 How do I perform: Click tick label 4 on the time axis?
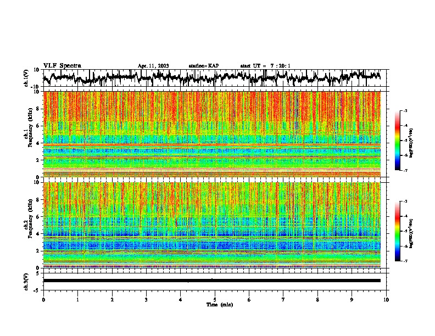181,300
